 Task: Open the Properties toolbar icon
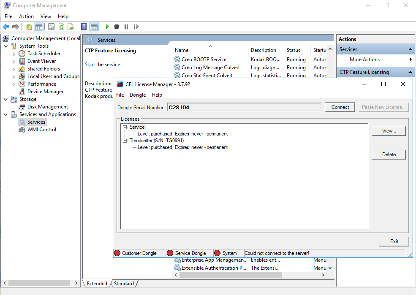tap(51, 27)
